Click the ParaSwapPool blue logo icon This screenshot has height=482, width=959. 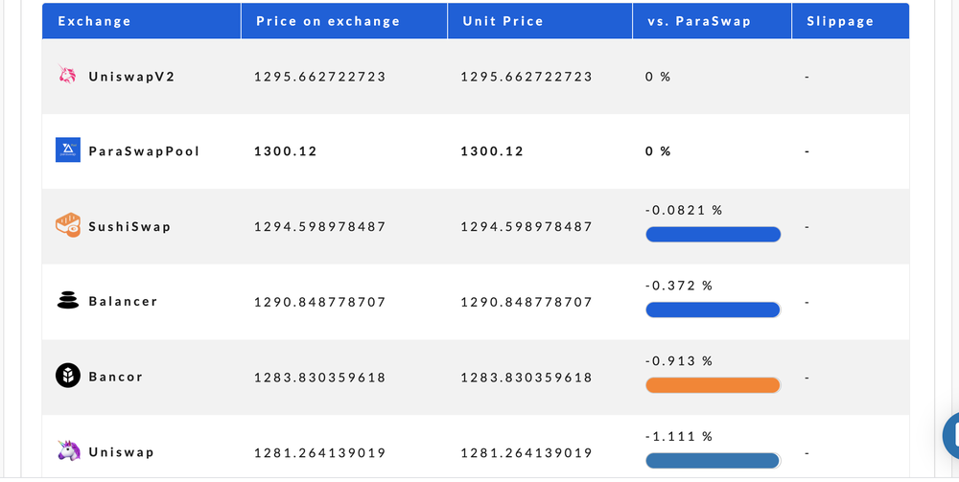click(x=68, y=149)
